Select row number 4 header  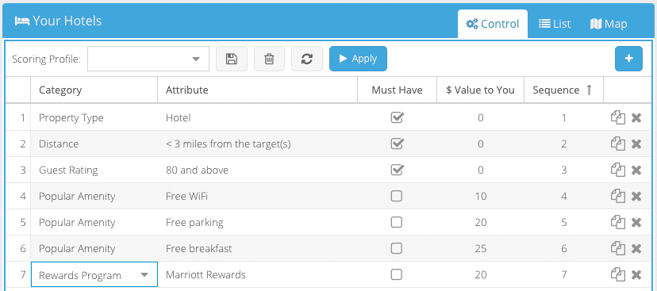18,197
